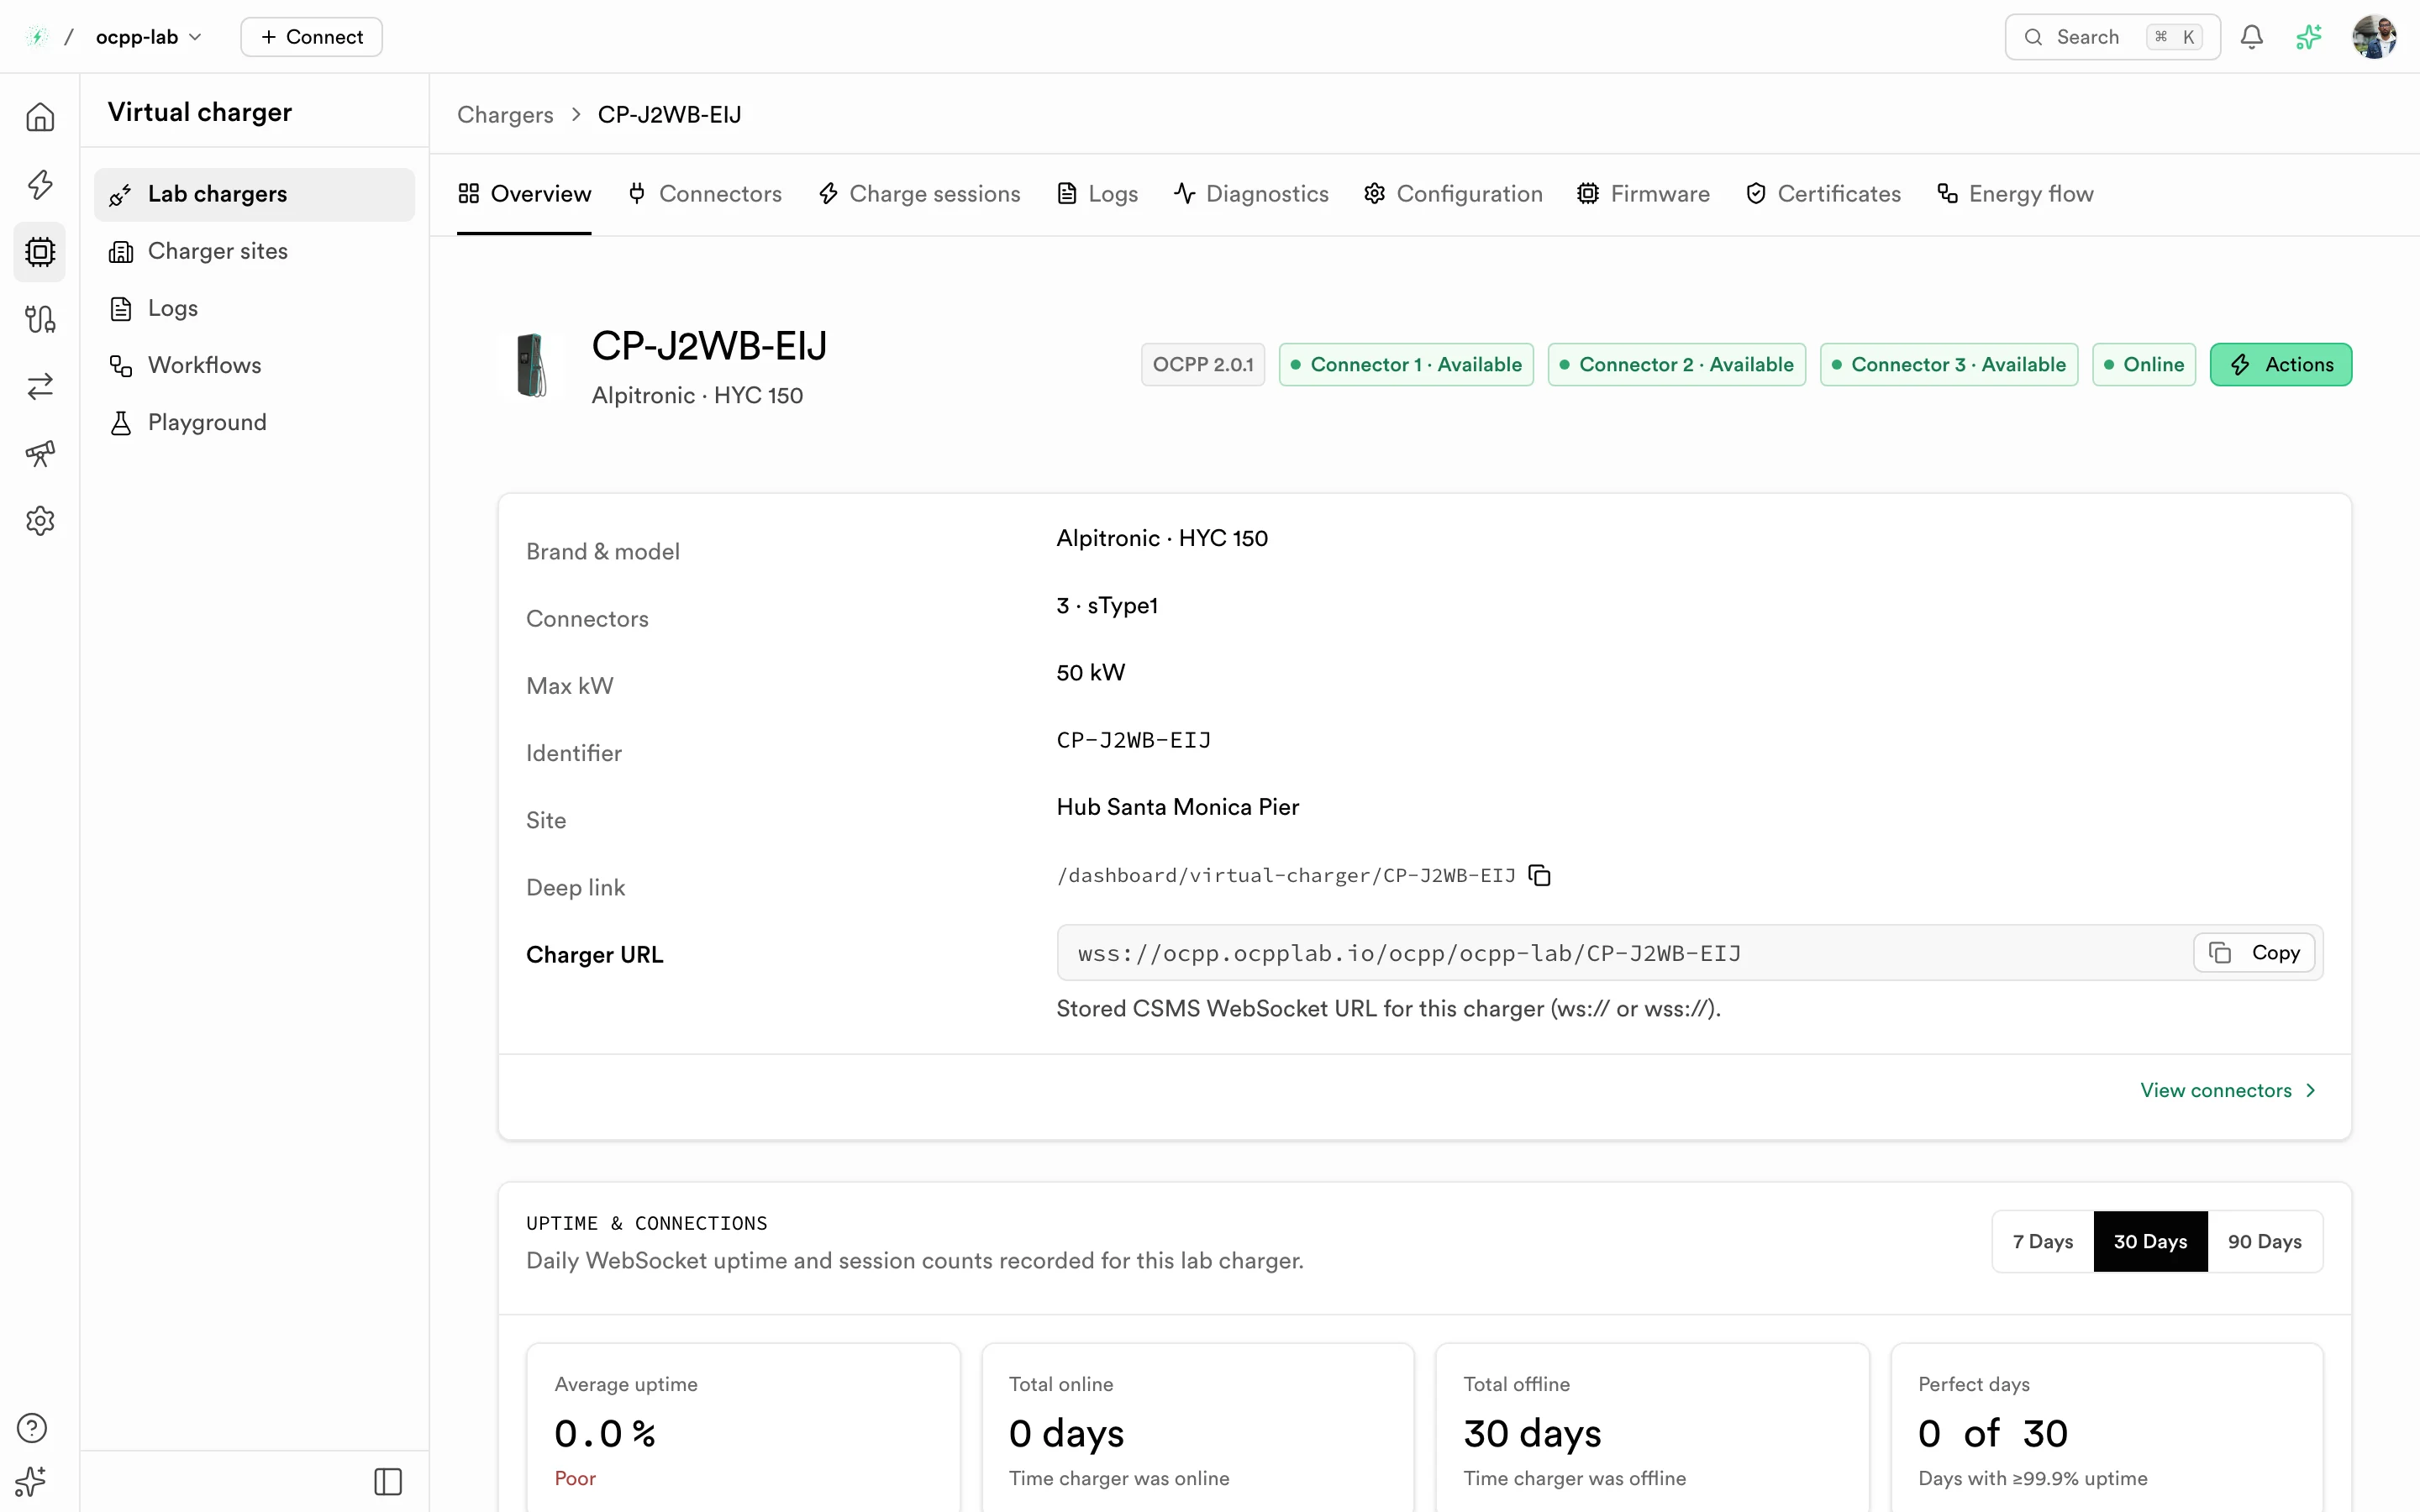The width and height of the screenshot is (2420, 1512).
Task: Click the help question mark icon
Action: click(x=32, y=1428)
